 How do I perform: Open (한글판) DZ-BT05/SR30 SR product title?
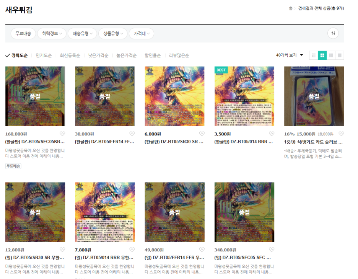174,142
